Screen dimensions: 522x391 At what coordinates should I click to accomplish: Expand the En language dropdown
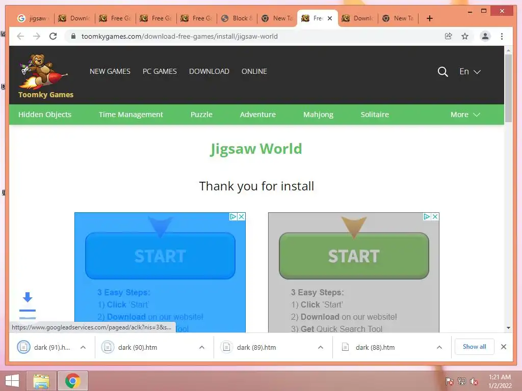click(469, 71)
